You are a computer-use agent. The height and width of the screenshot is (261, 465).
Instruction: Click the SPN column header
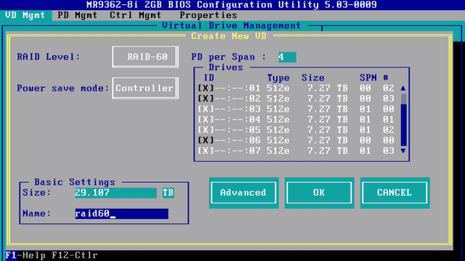point(368,78)
